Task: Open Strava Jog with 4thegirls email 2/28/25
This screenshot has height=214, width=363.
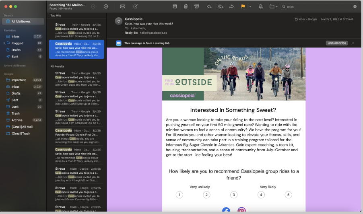Action: click(76, 175)
